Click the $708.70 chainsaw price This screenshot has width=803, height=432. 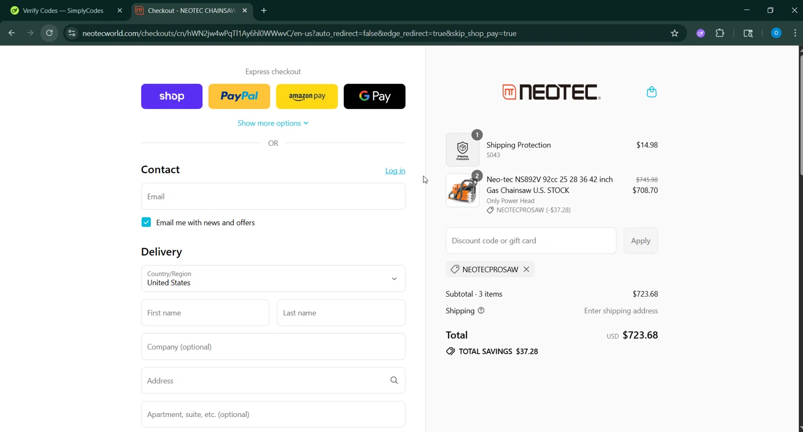click(645, 190)
